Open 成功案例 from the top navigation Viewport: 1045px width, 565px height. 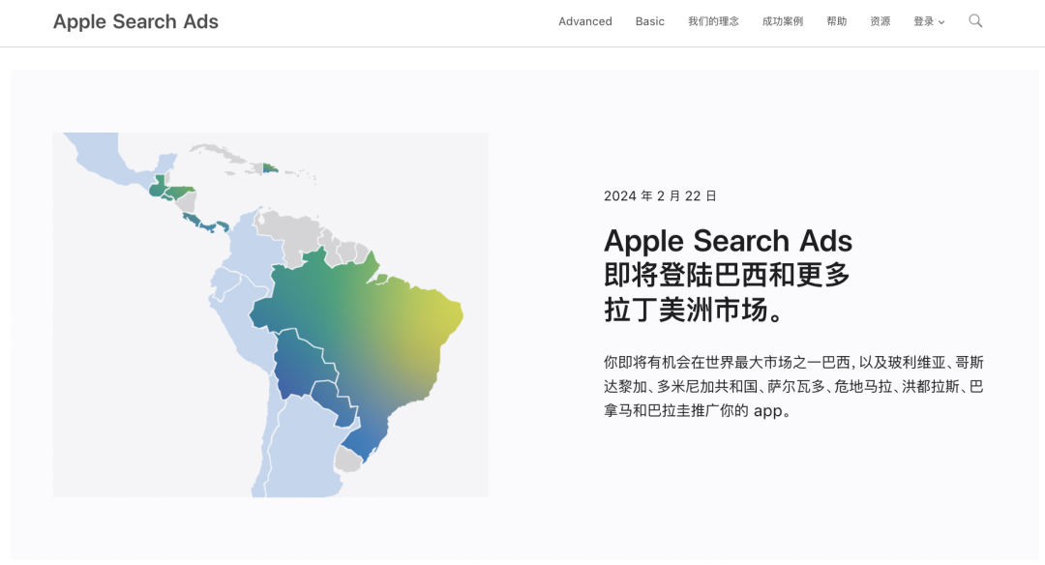click(782, 21)
